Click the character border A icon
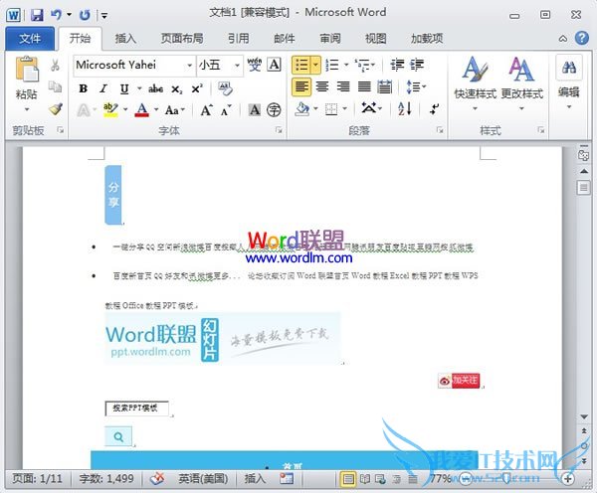The width and height of the screenshot is (597, 493). coord(275,65)
